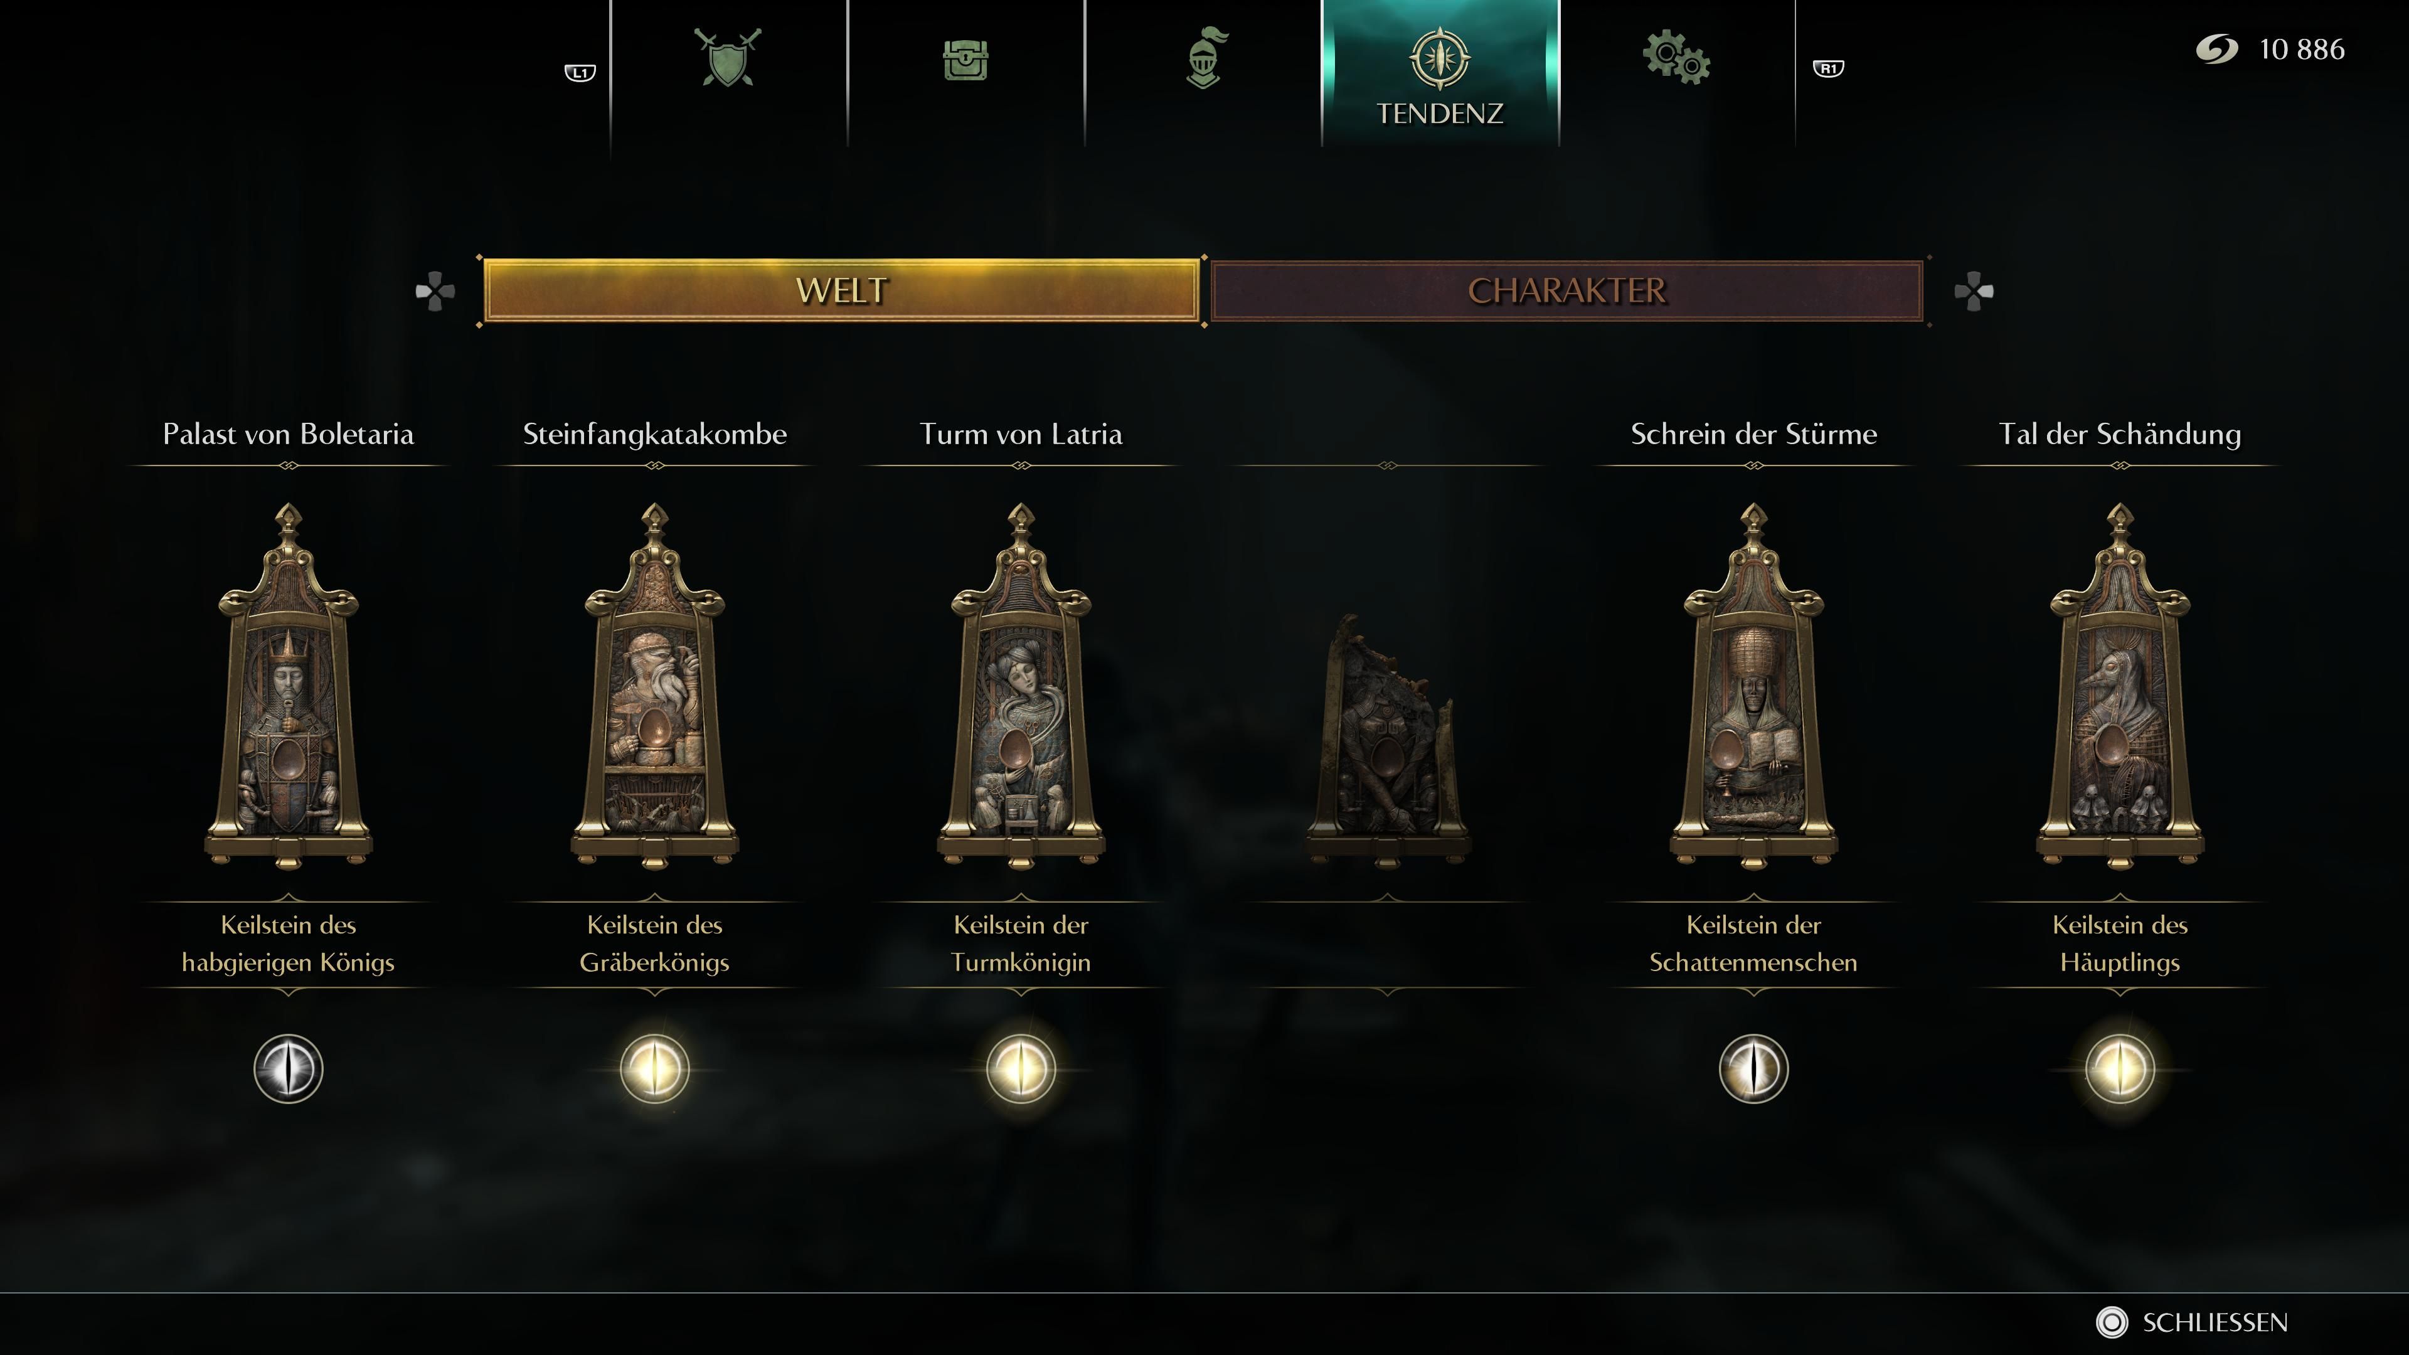Screen dimensions: 2409x1355
Task: Click the right D-pad icon beside CHARAKTER
Action: pos(1974,292)
